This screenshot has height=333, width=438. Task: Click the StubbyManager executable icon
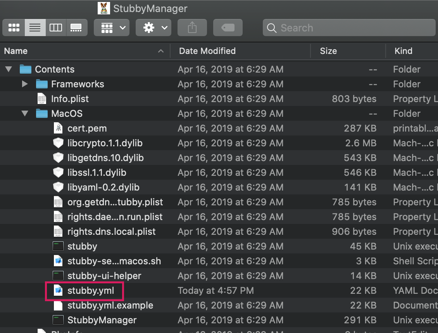(58, 320)
